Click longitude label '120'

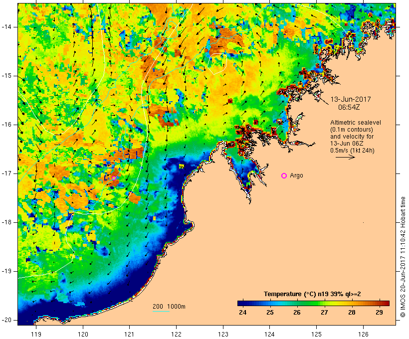(83, 334)
